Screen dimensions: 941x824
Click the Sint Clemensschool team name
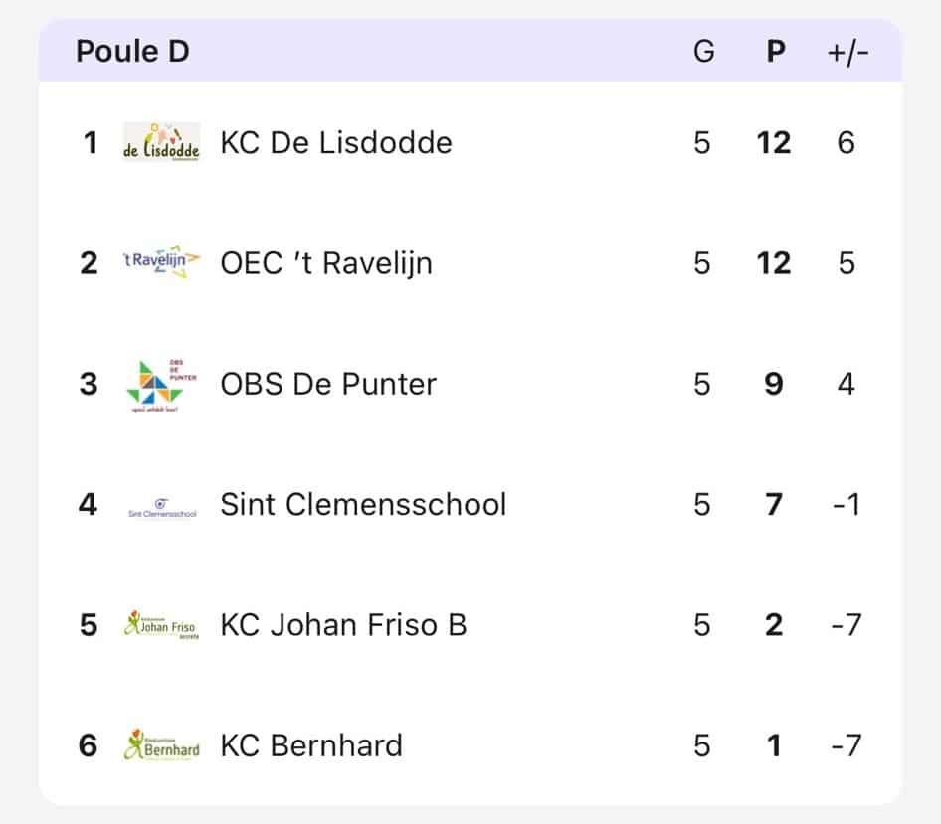click(x=363, y=505)
